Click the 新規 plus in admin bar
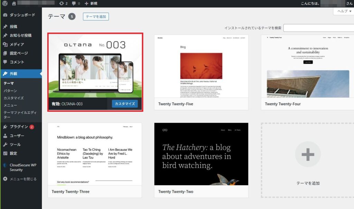354x209 pixels. click(91, 3)
